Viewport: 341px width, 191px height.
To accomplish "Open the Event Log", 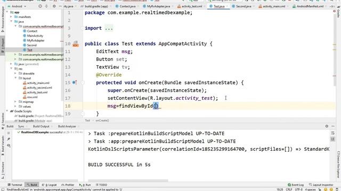I will (296, 185).
